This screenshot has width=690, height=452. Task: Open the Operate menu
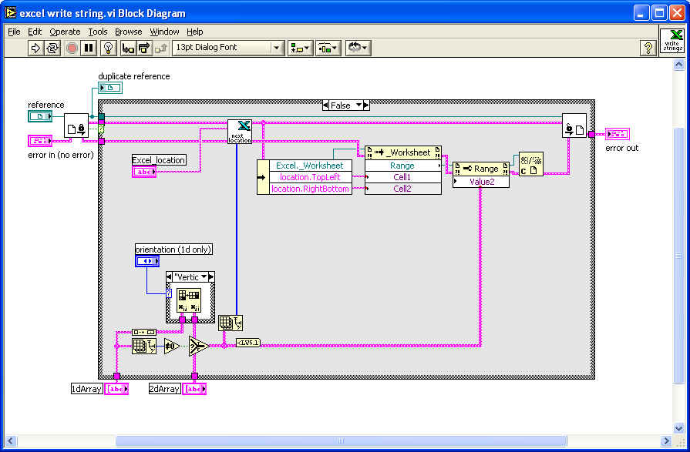[x=65, y=32]
